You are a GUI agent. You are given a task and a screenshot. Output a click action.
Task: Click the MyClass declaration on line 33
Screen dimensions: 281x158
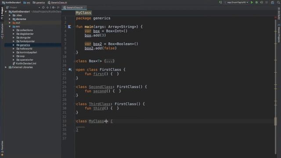(96, 121)
